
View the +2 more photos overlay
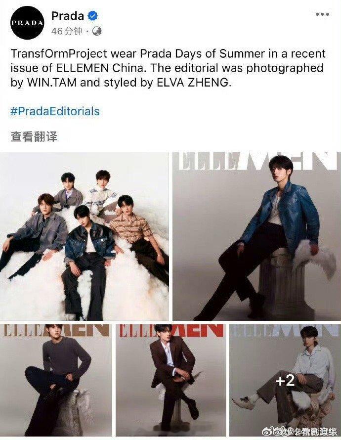(285, 380)
